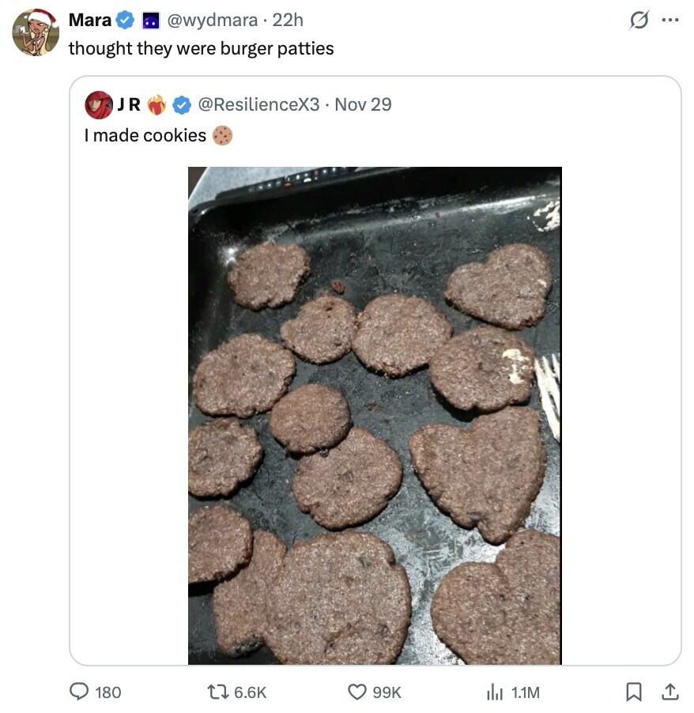
Task: Open Mara's profile picture avatar
Action: tap(36, 32)
